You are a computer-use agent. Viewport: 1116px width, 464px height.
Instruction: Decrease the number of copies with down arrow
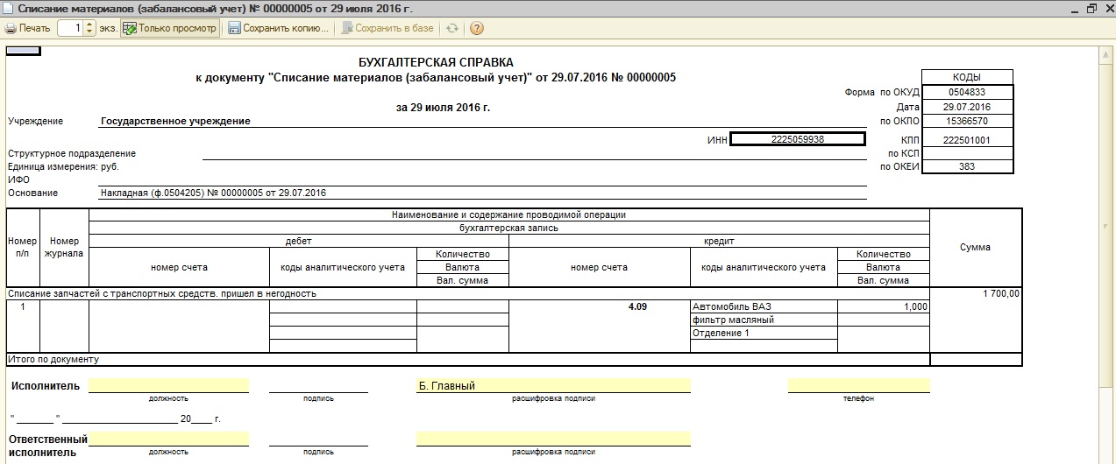tap(89, 32)
